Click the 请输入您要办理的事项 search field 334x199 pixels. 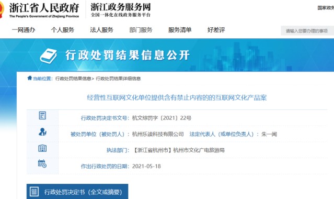coord(307,31)
